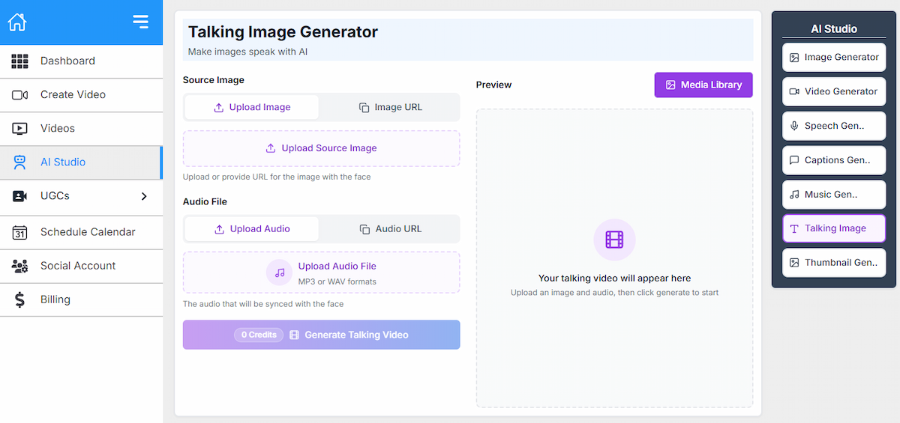Go to the Videos menu item
The height and width of the screenshot is (423, 900).
pos(81,129)
